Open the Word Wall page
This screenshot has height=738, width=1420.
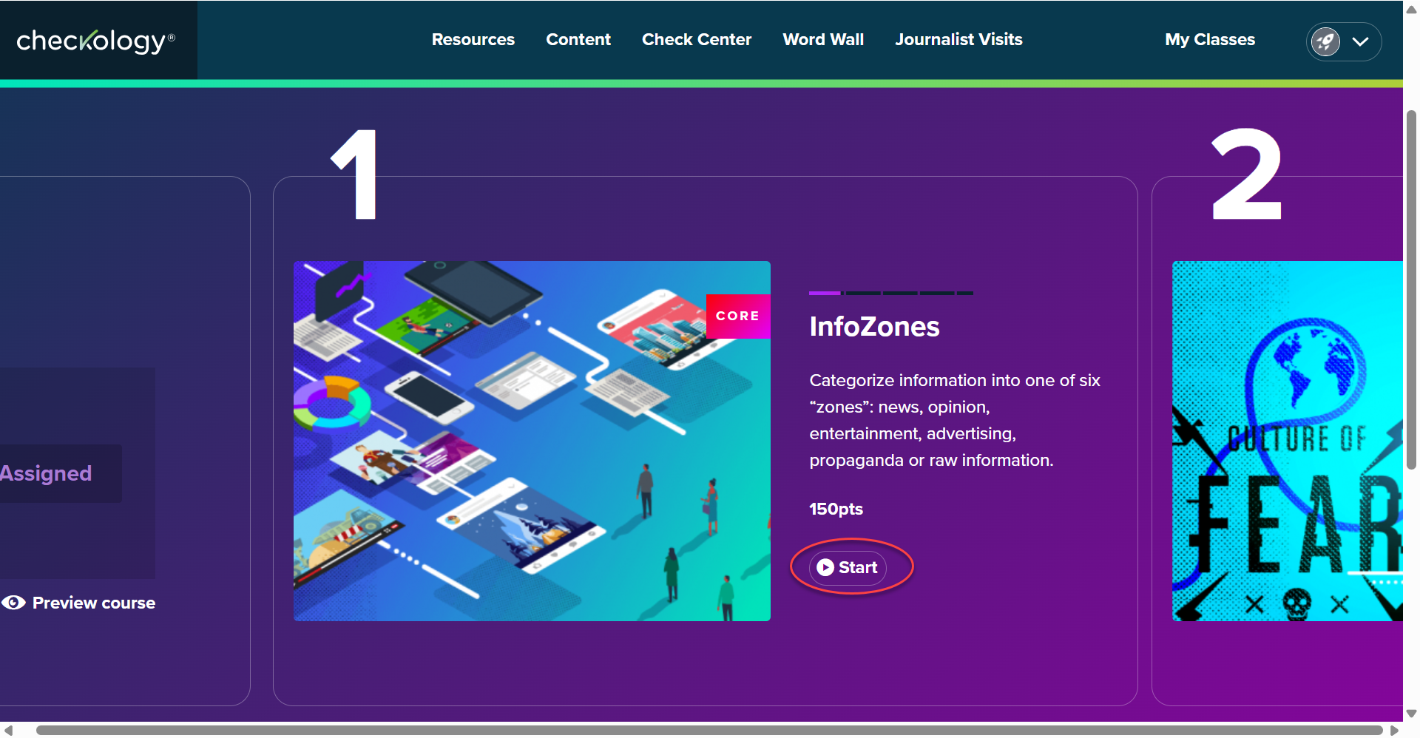click(x=823, y=40)
